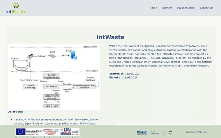Open the HALCOR logo link
221x138 pixels.
[x=142, y=132]
